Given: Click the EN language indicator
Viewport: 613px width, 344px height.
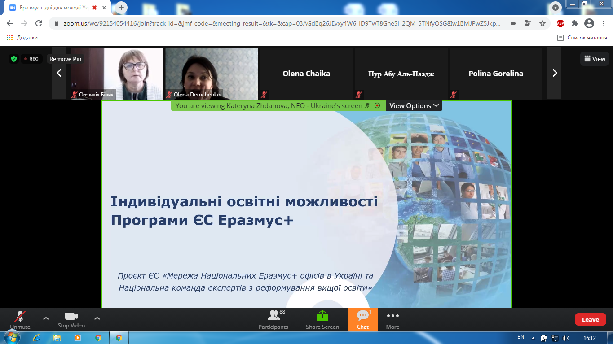Looking at the screenshot, I should [520, 337].
